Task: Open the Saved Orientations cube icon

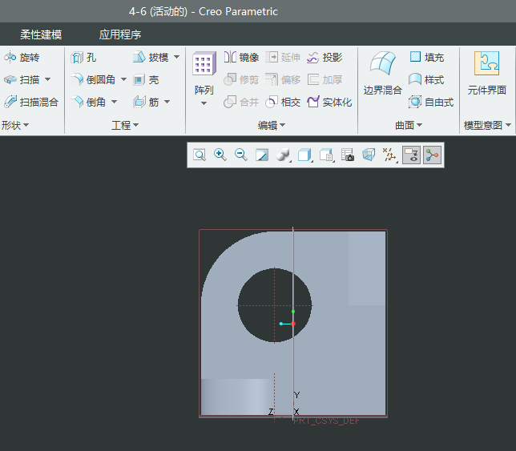Action: coord(304,155)
